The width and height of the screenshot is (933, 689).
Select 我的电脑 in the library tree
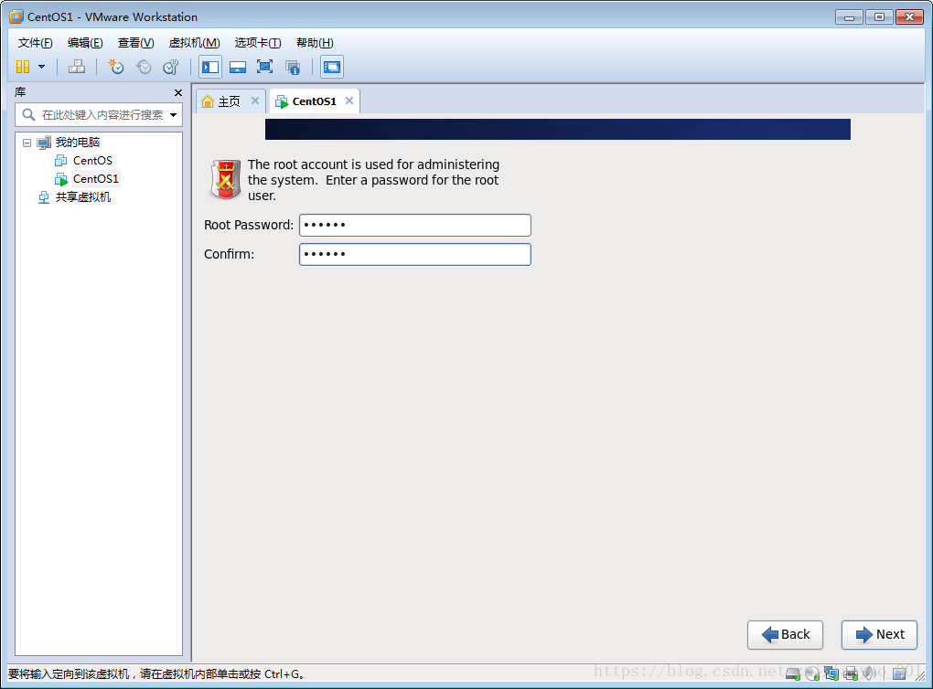coord(78,142)
